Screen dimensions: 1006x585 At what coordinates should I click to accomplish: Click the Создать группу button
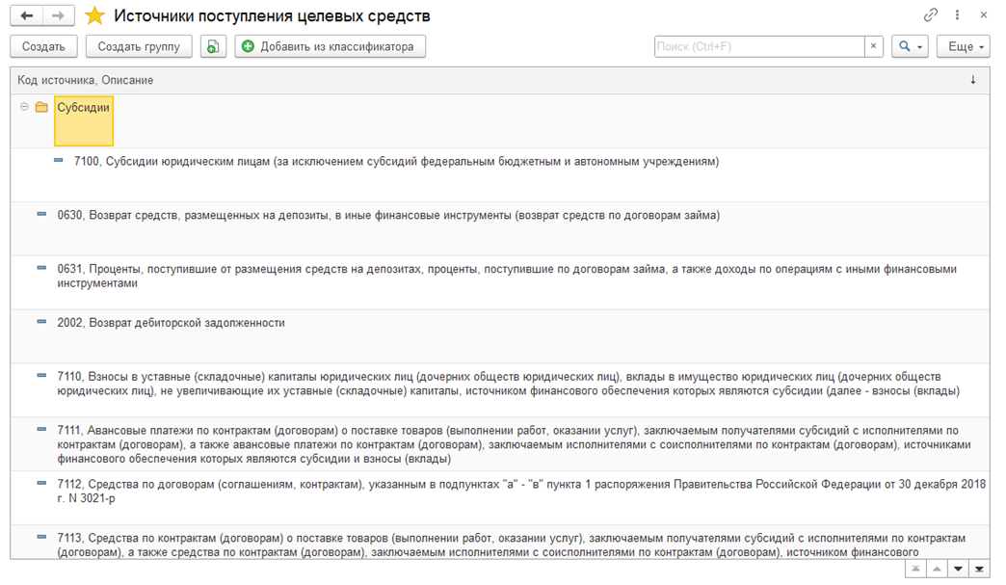[139, 46]
